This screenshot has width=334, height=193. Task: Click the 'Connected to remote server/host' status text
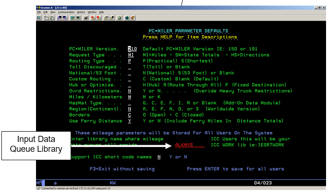click(x=76, y=188)
